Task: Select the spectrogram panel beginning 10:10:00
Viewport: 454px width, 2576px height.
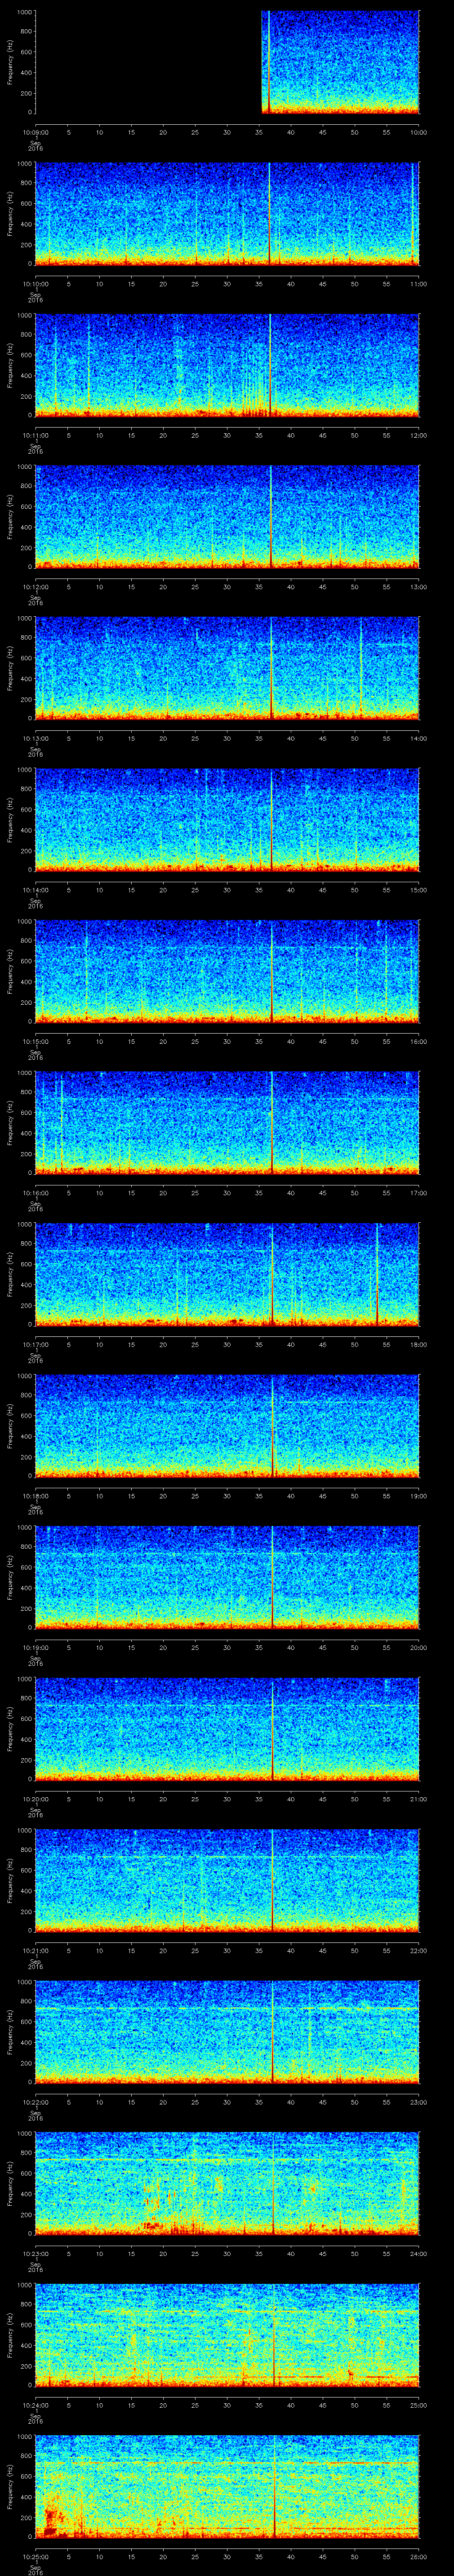Action: 227,214
